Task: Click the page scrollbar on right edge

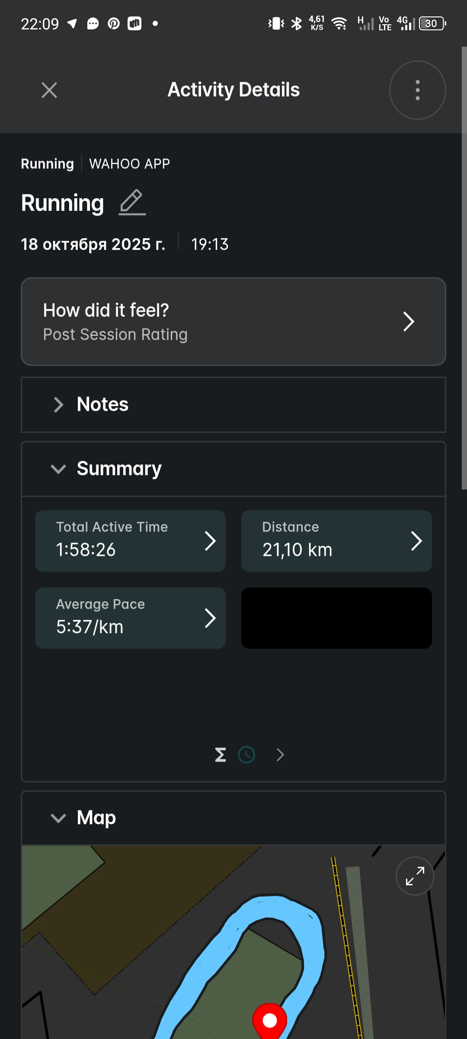Action: 464,268
